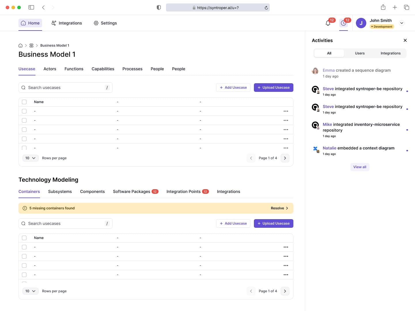Click the activities clock icon

coord(343,23)
